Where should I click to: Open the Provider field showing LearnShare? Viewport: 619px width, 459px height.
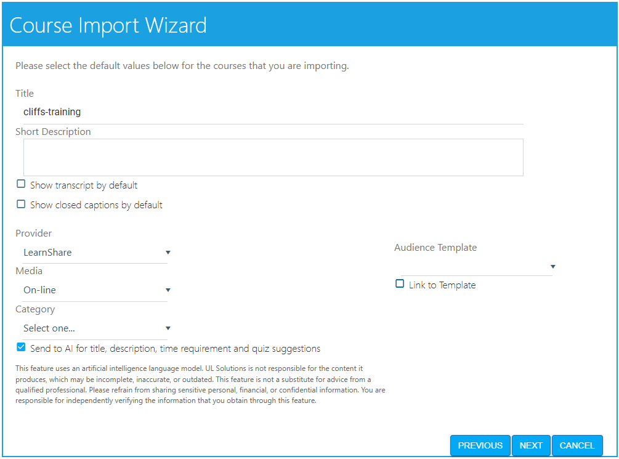click(92, 253)
